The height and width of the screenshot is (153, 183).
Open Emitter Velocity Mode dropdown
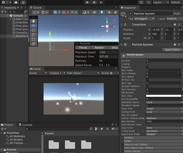pyautogui.click(x=165, y=118)
